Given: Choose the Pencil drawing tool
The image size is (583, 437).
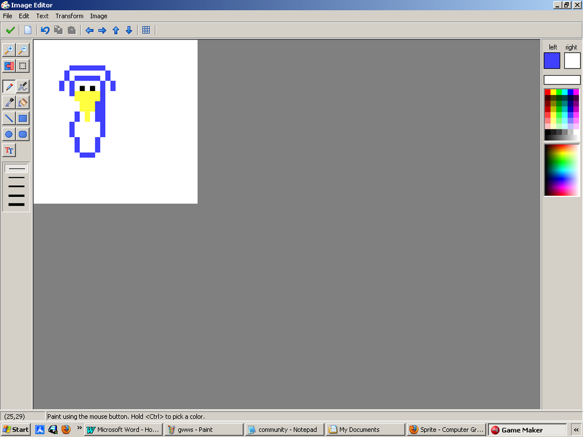Looking at the screenshot, I should [9, 86].
